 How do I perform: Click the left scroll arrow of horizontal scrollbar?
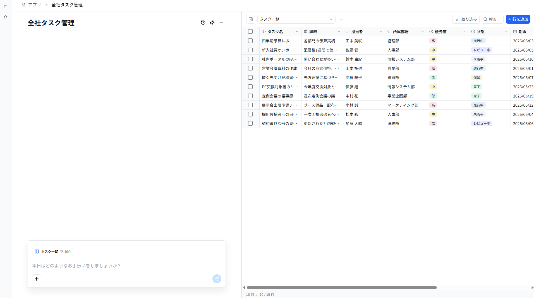[244, 287]
